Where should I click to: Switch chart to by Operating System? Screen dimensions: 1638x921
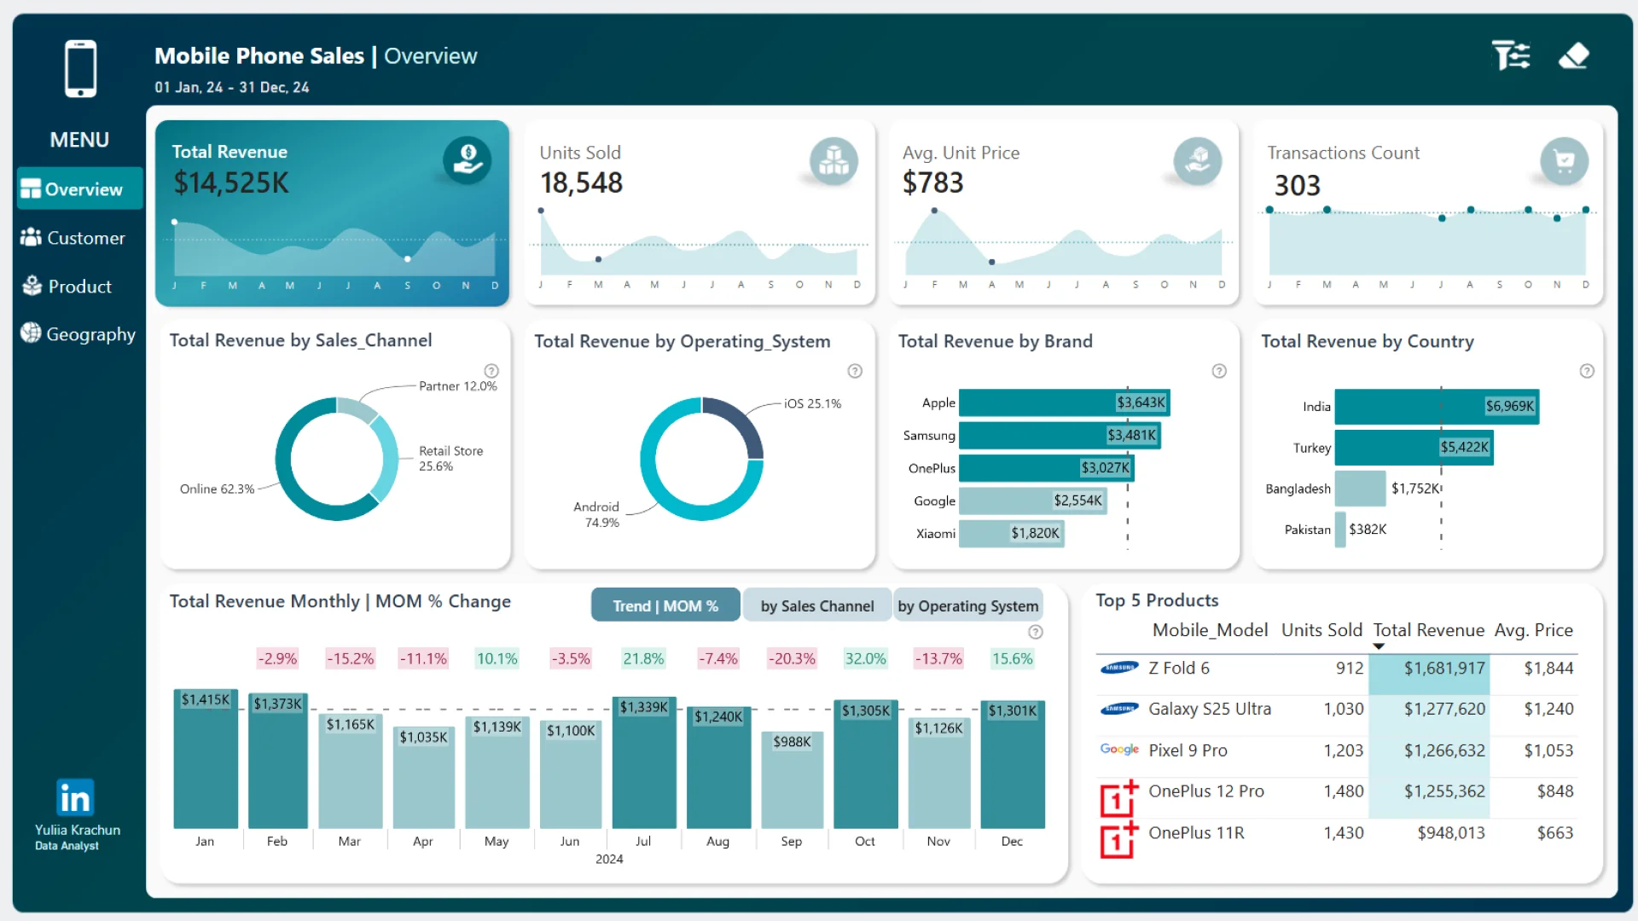point(967,605)
